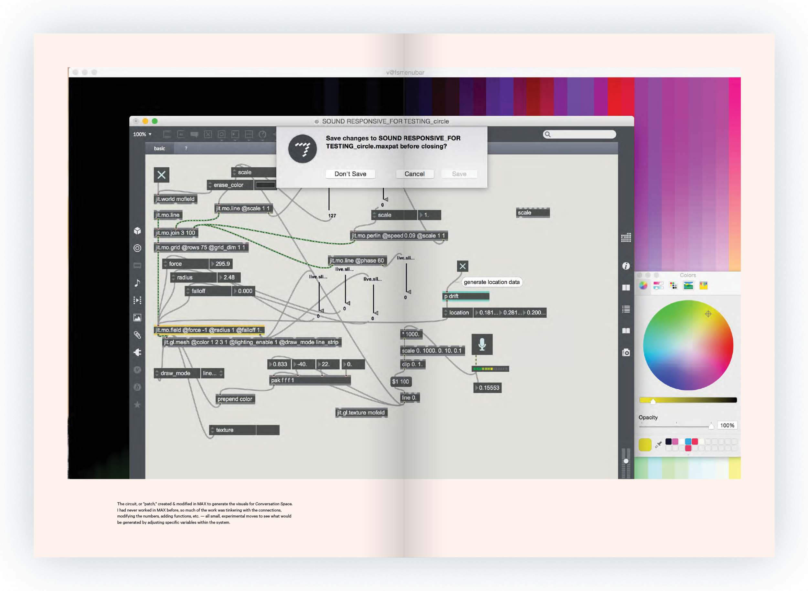Click Don't Save in the dialog
The height and width of the screenshot is (591, 808).
[x=350, y=174]
